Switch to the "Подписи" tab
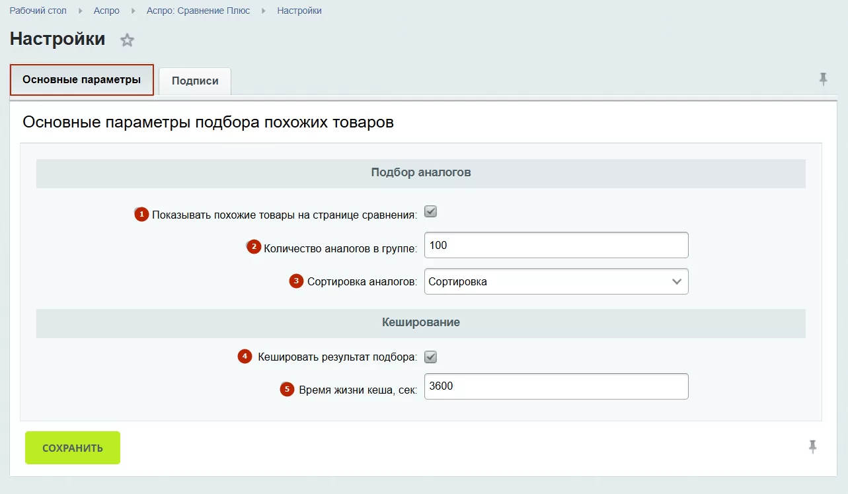The image size is (848, 494). point(195,81)
